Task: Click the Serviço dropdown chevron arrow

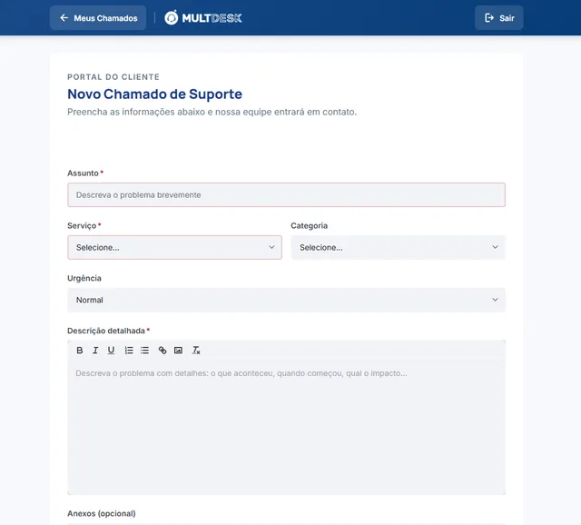Action: point(271,247)
